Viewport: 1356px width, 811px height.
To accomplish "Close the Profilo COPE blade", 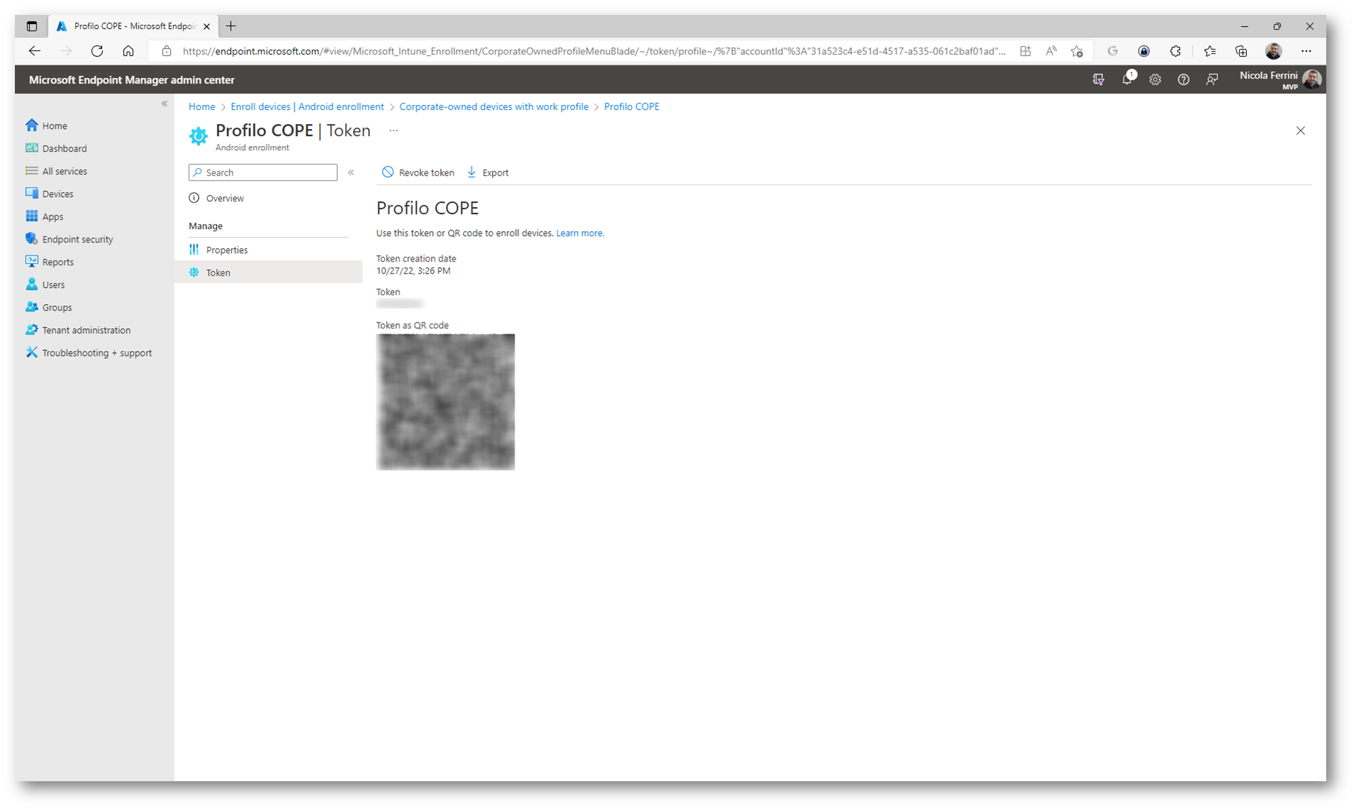I will click(1301, 130).
